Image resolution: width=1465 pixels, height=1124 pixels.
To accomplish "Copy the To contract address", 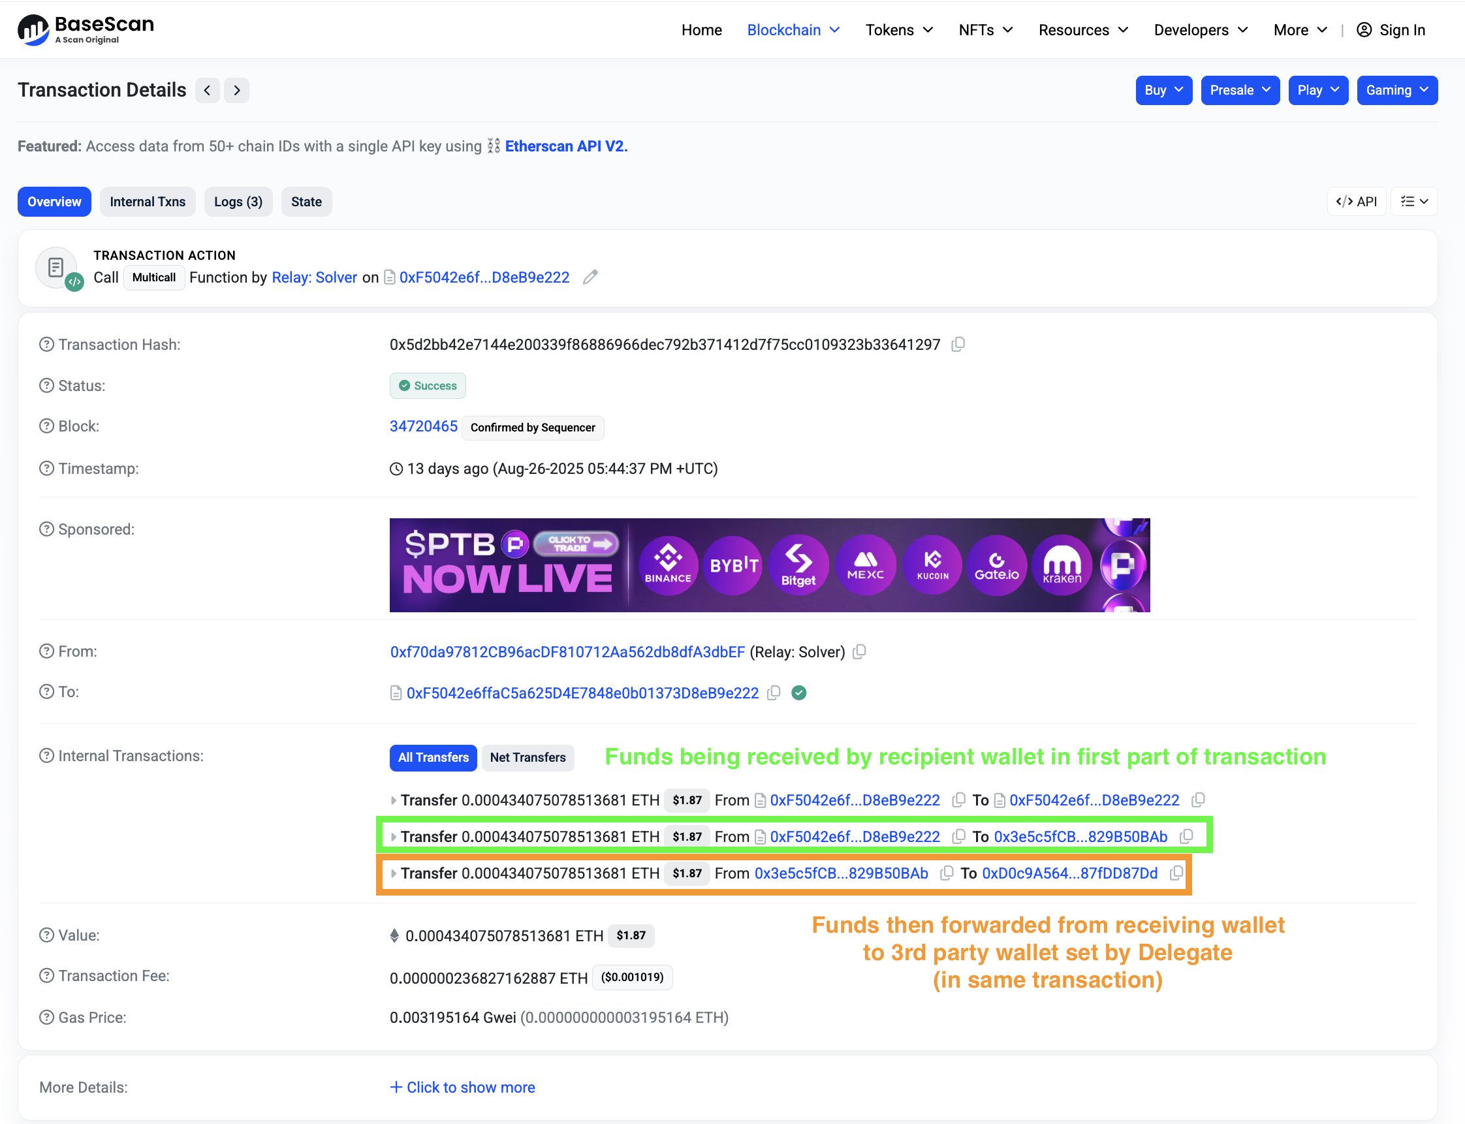I will [x=774, y=693].
